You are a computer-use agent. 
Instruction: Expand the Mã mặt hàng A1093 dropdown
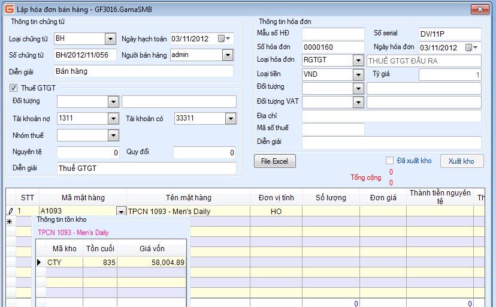(121, 212)
